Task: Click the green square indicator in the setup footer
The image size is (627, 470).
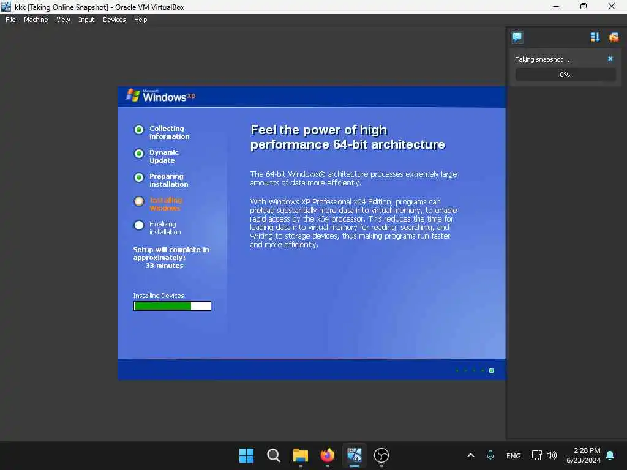Action: click(x=492, y=370)
